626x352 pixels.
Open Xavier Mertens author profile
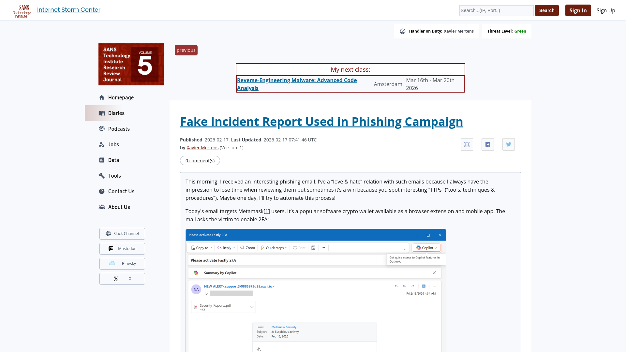pyautogui.click(x=202, y=147)
